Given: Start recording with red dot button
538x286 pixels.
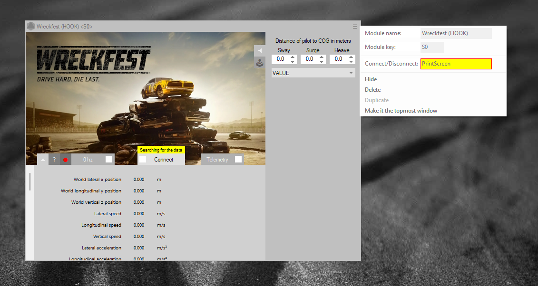Looking at the screenshot, I should point(66,159).
